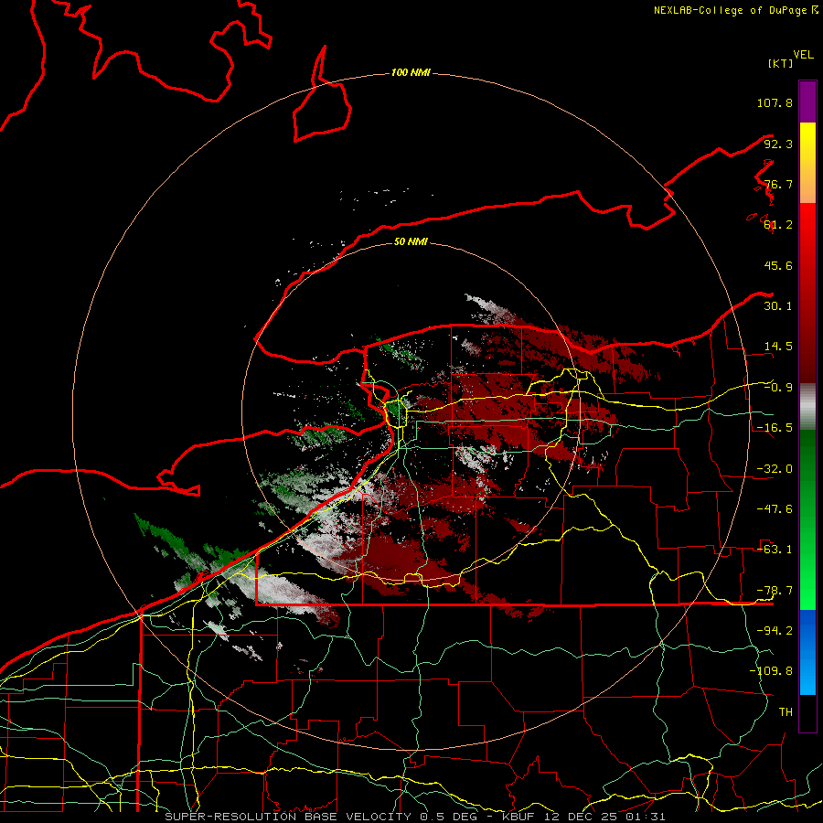Select the -63.1 value on velocity scale
This screenshot has height=823, width=823.
click(775, 550)
